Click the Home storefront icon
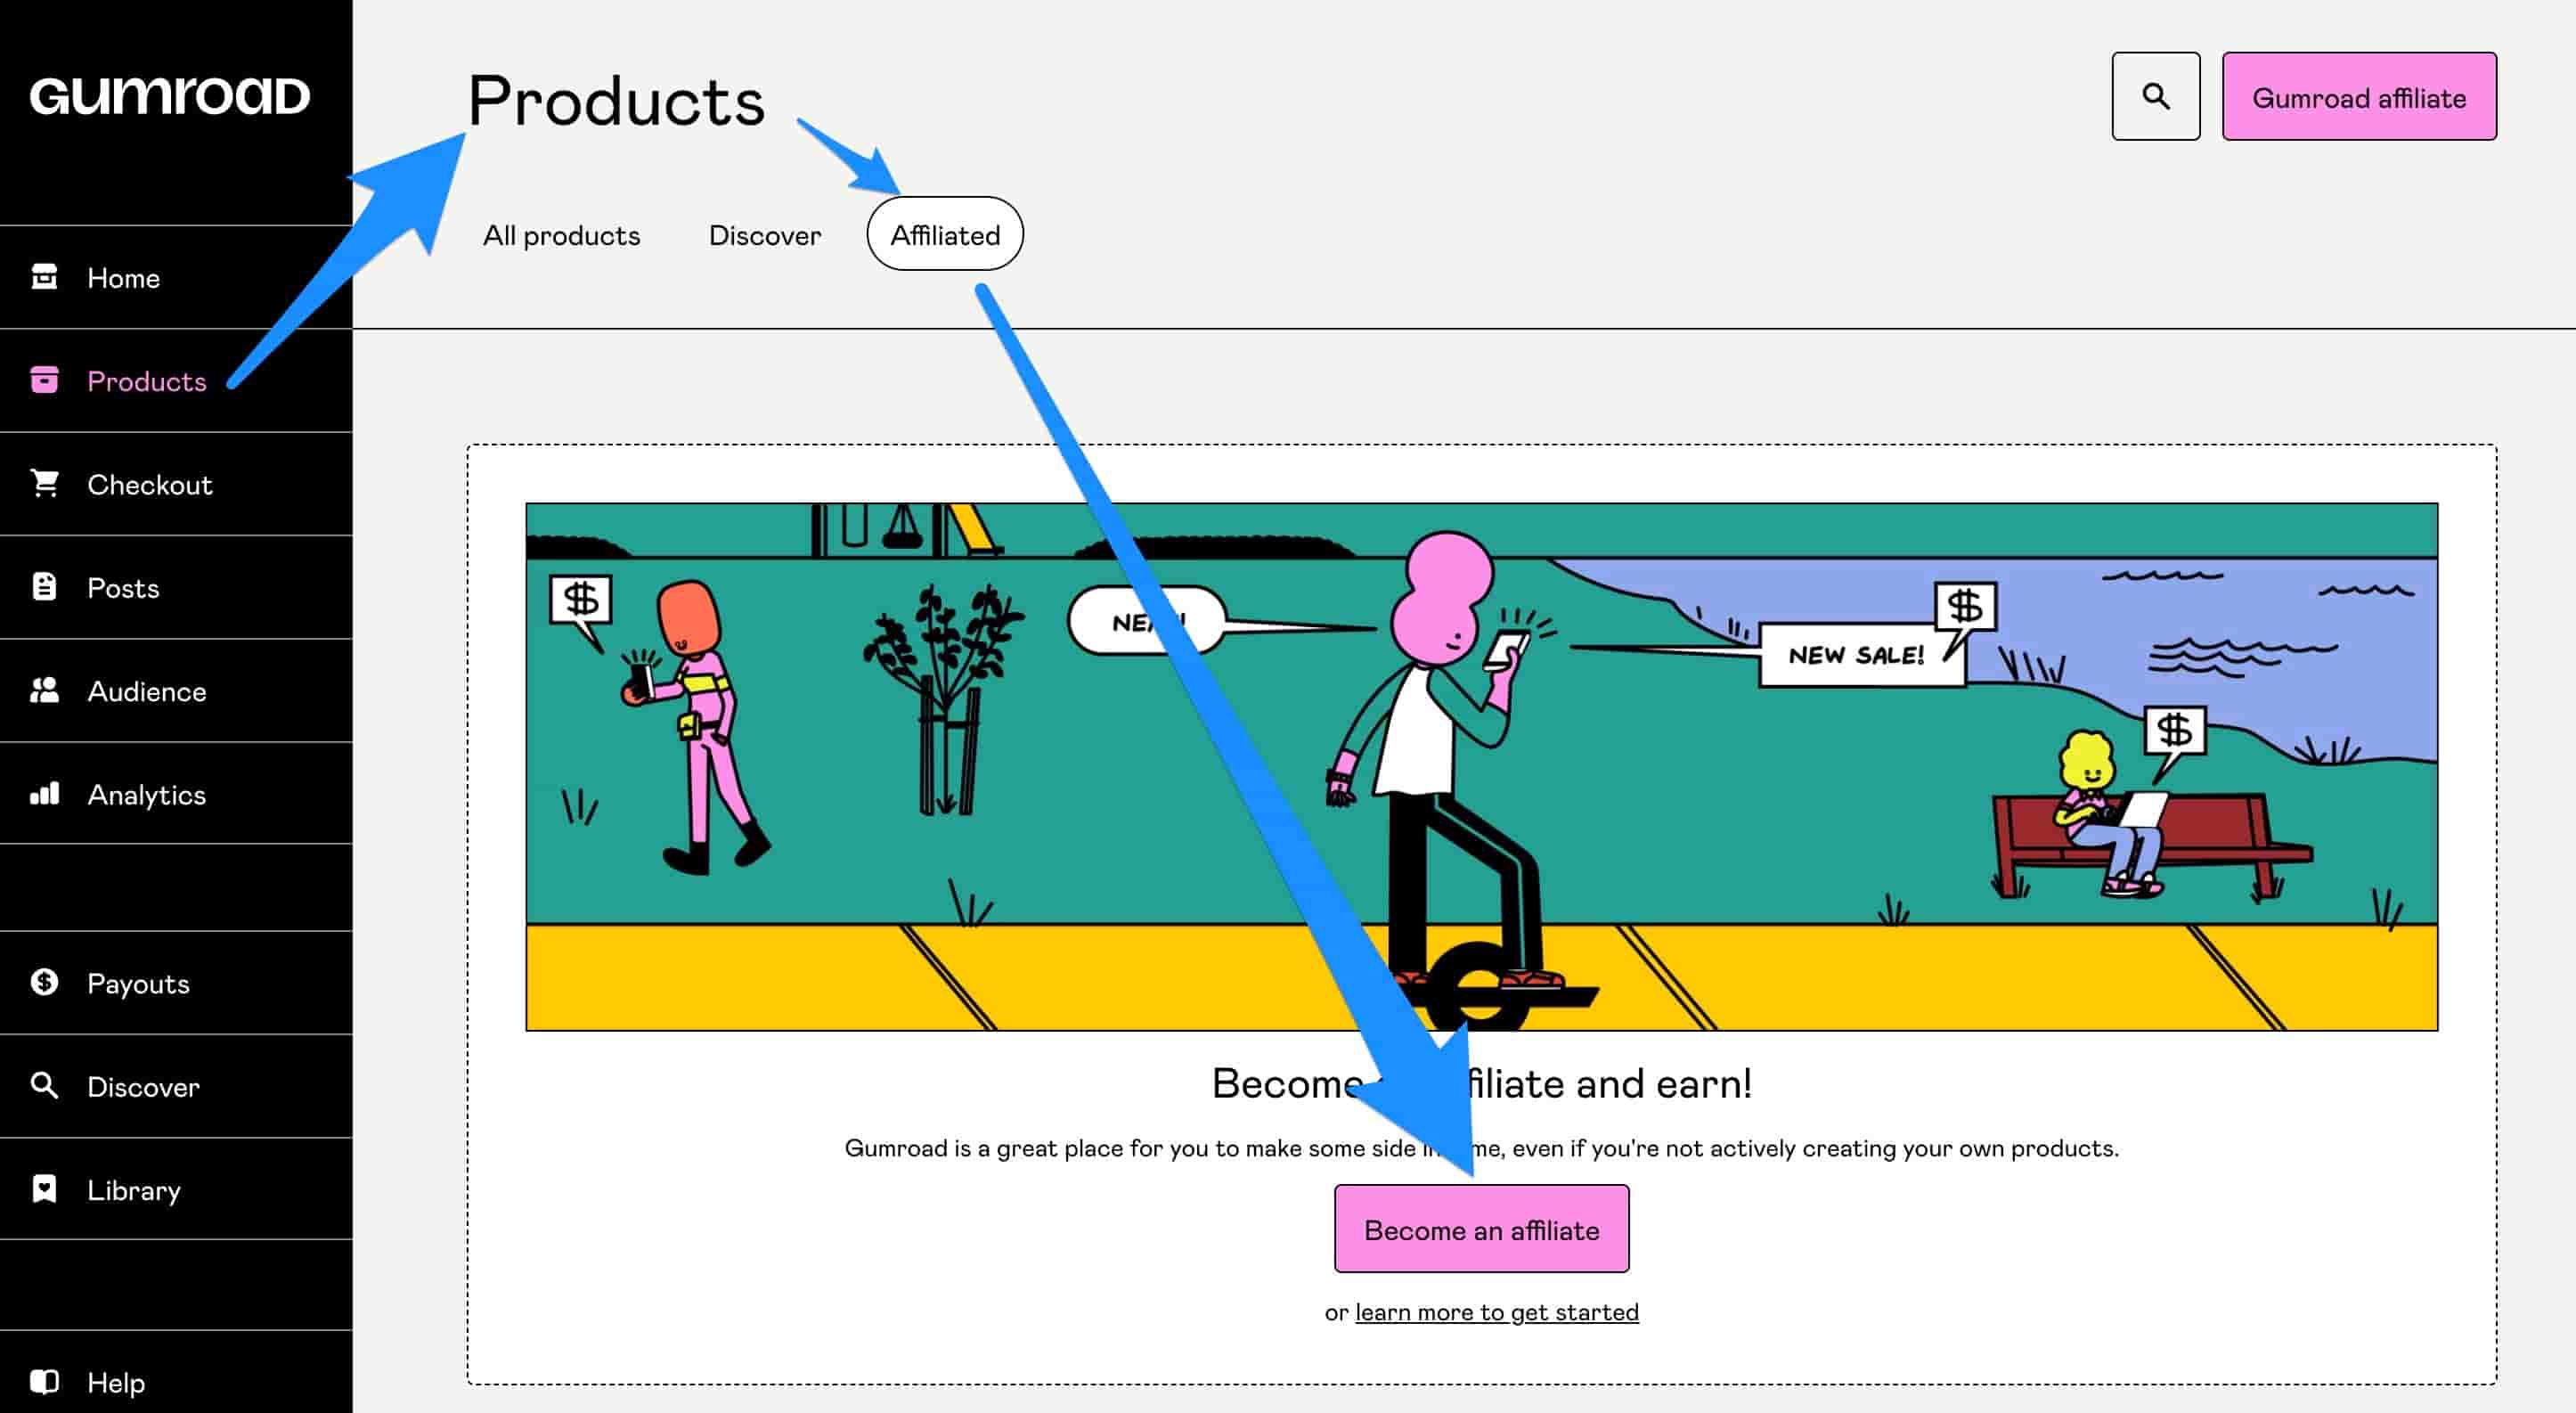The height and width of the screenshot is (1413, 2576). point(44,276)
